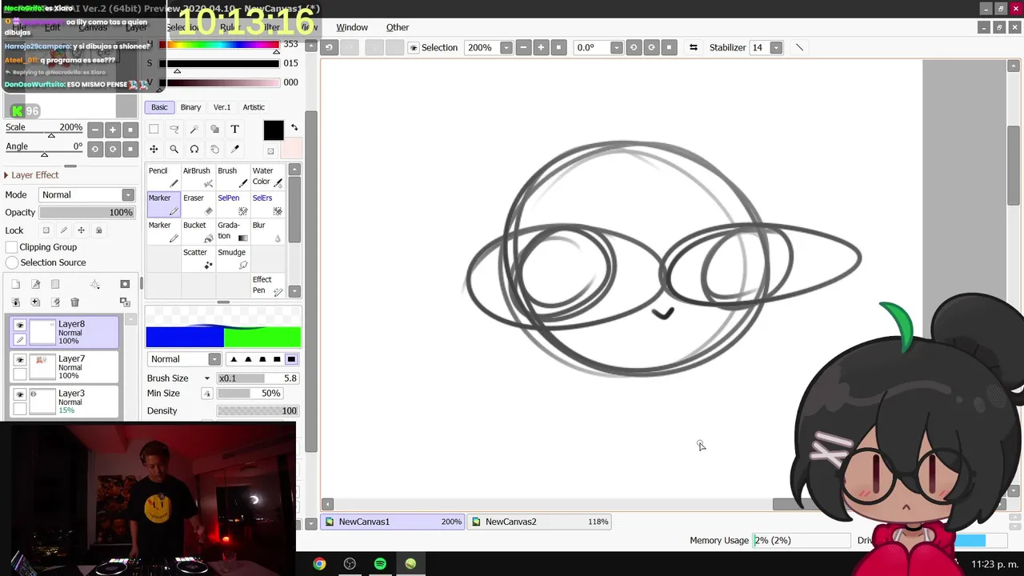Open the 0.0° rotation angle dropdown
Viewport: 1024px width, 576px height.
tap(616, 48)
